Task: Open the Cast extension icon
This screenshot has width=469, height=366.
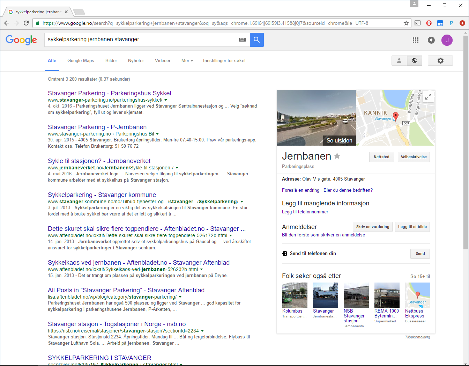Action: click(x=417, y=23)
